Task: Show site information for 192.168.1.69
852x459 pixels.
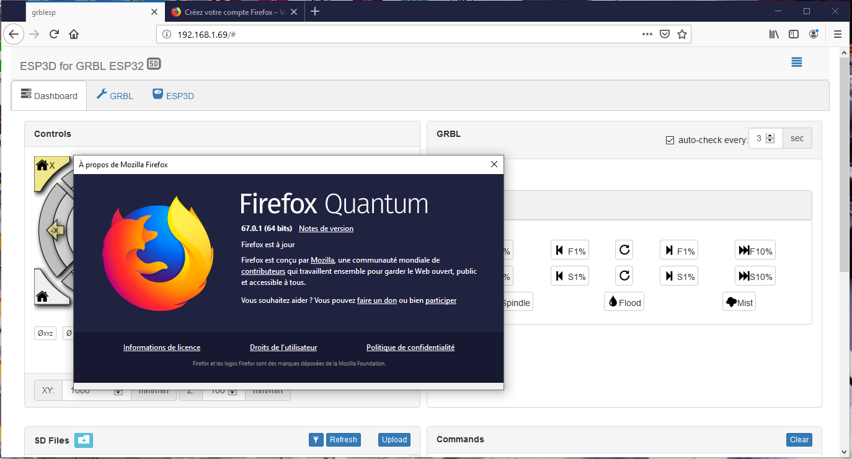Action: (166, 34)
